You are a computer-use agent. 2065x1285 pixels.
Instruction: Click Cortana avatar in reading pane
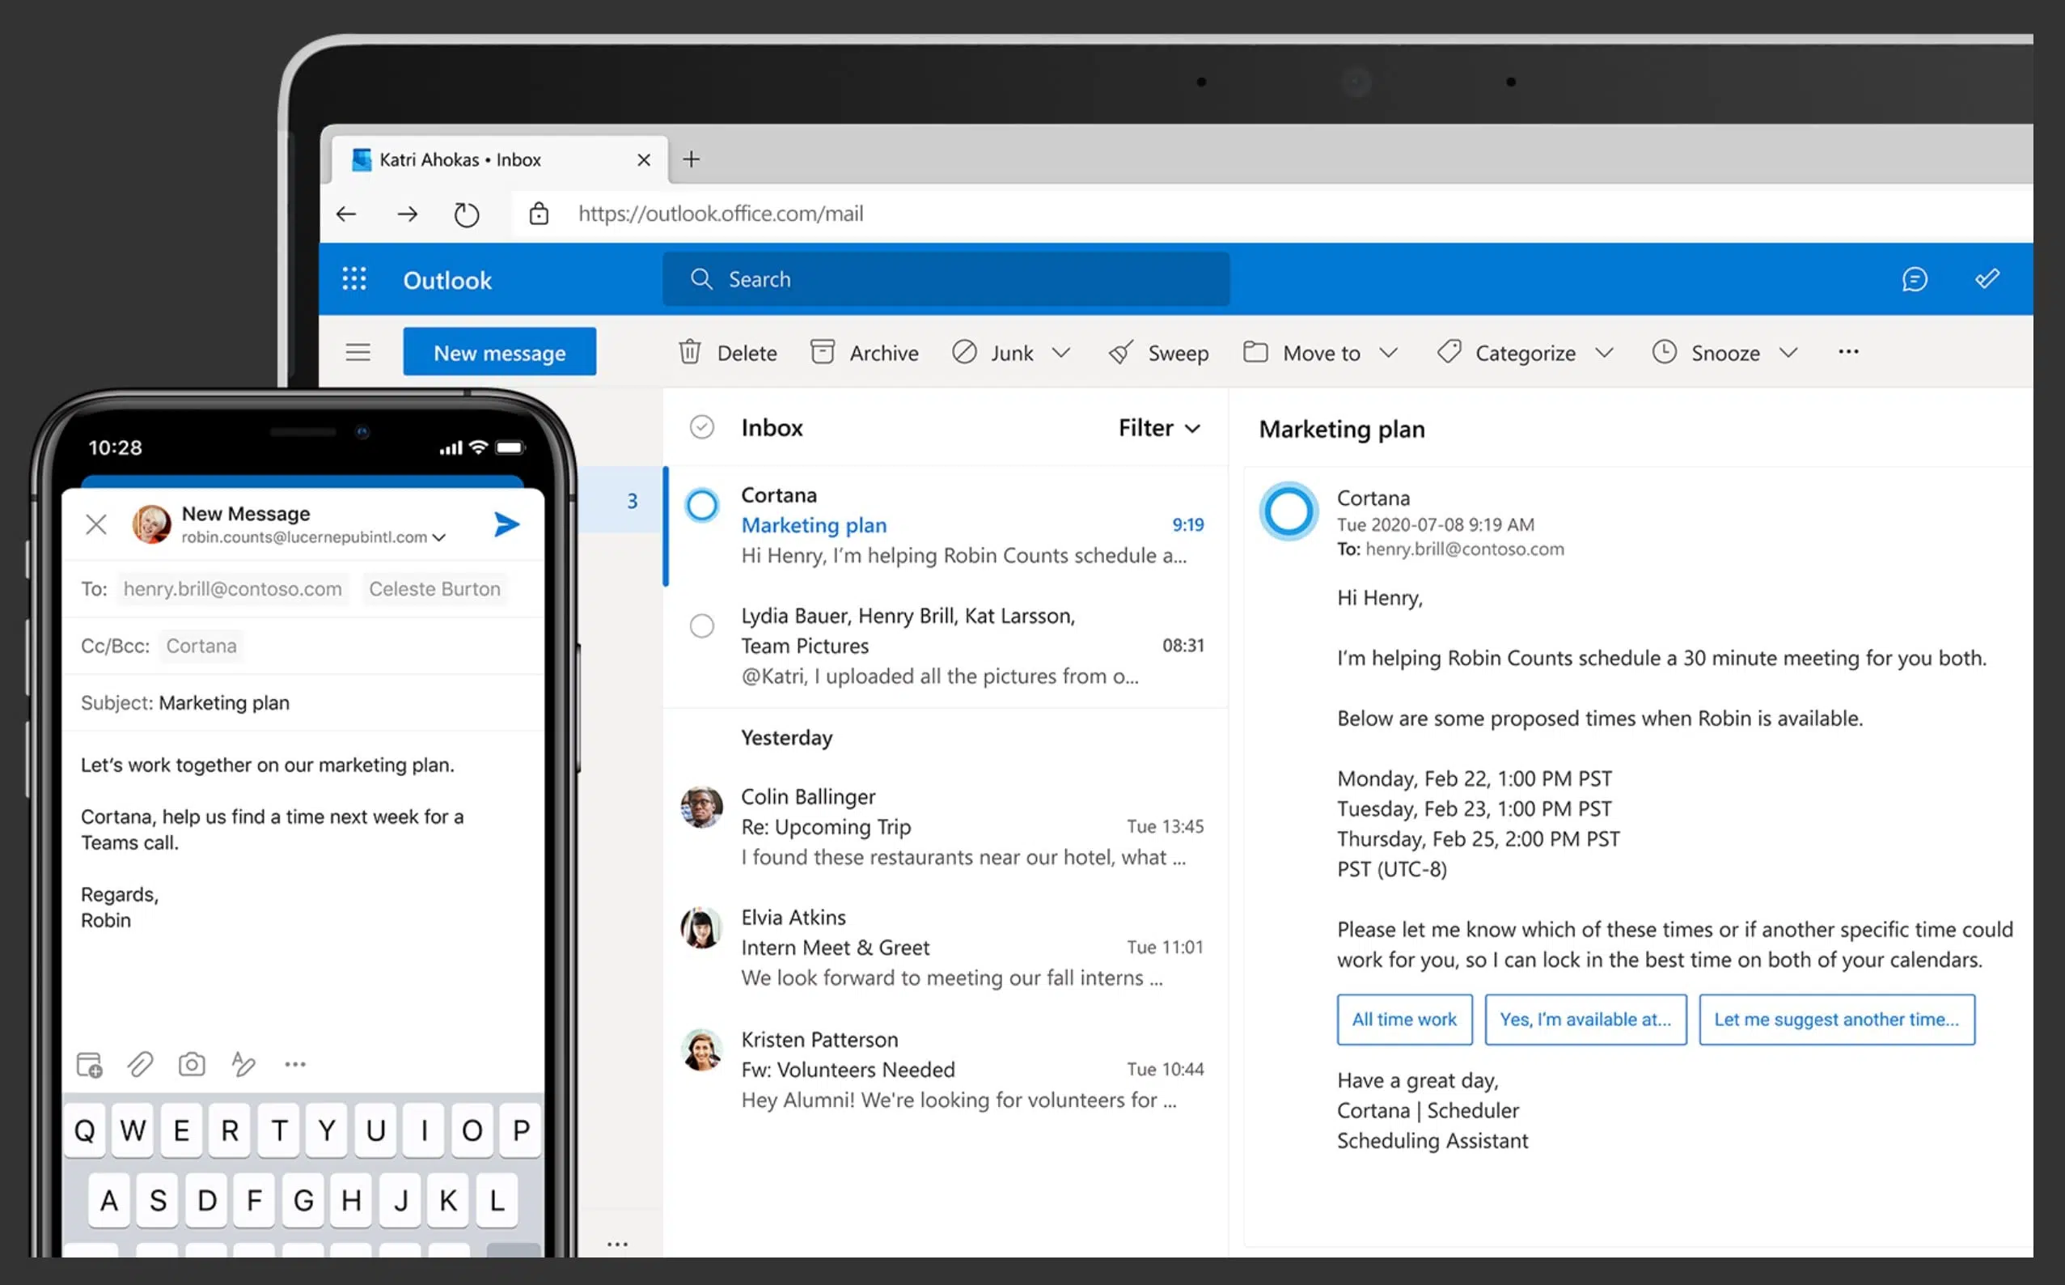point(1288,511)
